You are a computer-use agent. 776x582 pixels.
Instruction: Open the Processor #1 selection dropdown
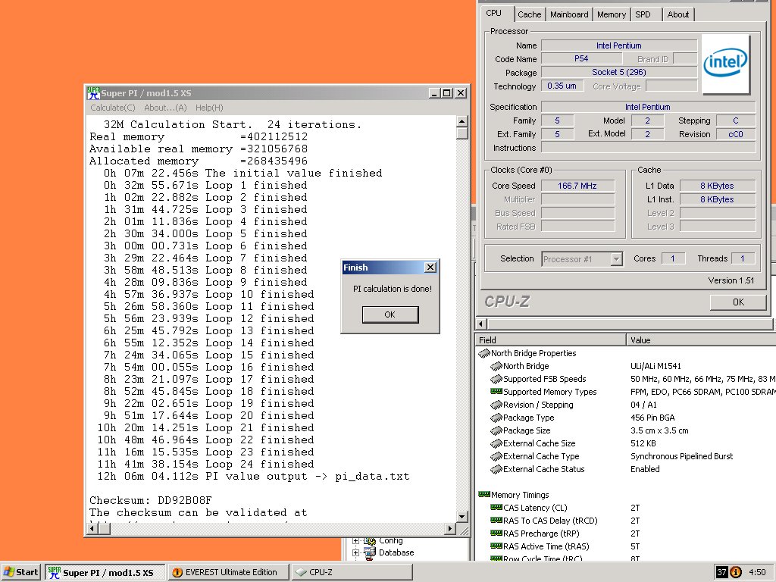click(x=616, y=259)
